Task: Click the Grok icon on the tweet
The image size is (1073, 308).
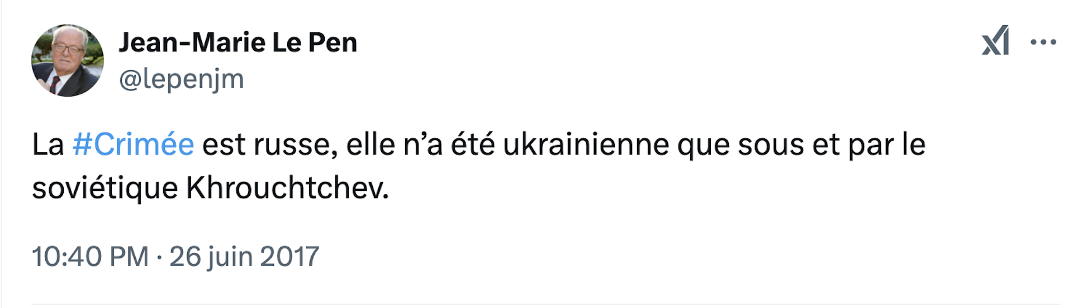Action: tap(995, 41)
